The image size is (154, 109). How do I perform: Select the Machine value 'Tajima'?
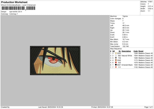(125, 16)
